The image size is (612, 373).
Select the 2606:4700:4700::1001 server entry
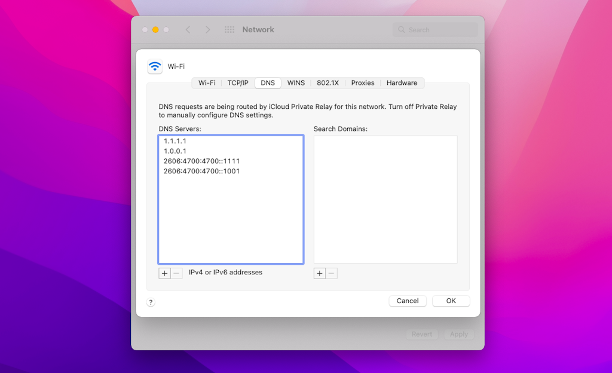click(201, 172)
